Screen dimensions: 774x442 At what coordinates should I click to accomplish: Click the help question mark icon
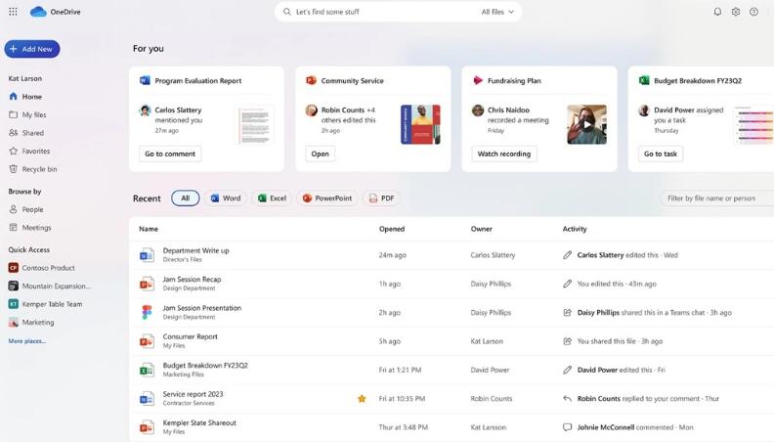(753, 12)
